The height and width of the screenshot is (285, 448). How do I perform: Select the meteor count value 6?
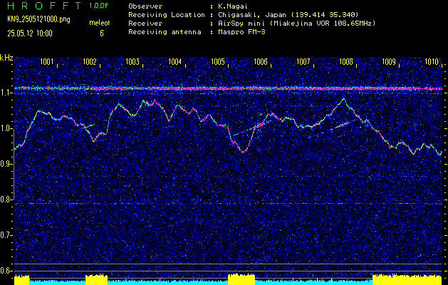102,33
